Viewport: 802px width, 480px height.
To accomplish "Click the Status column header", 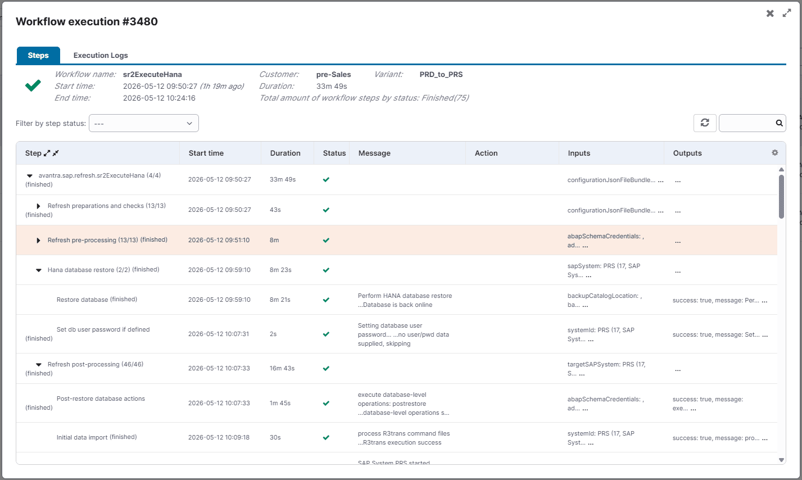I will click(334, 153).
